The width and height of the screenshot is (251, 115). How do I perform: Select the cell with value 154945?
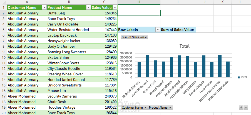tap(104, 13)
